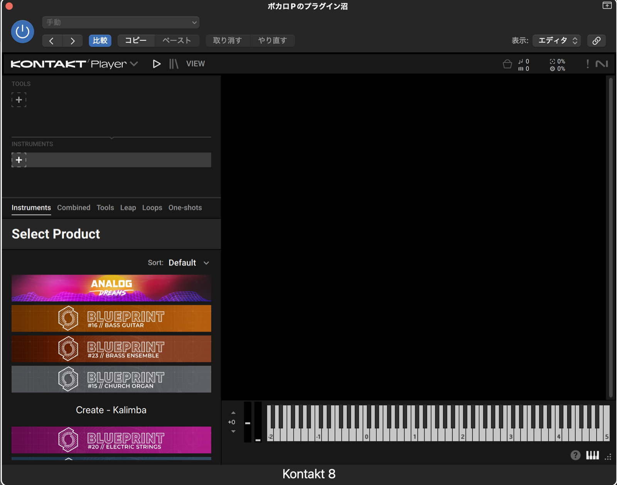This screenshot has height=485, width=617.
Task: Add a tool with TOOLS plus
Action: [x=19, y=100]
